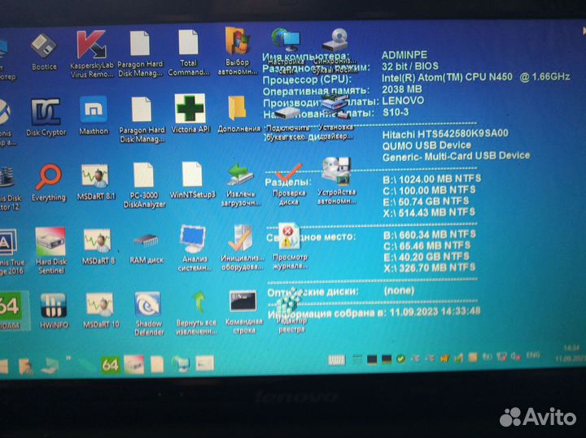The height and width of the screenshot is (438, 586).
Task: Open Командная строка command prompt icon
Action: point(243,312)
